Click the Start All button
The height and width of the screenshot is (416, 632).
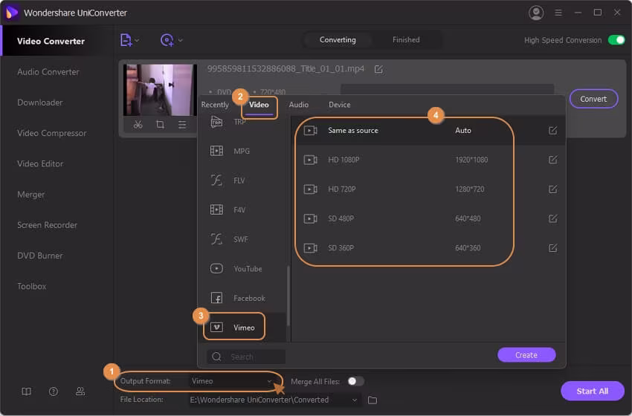click(592, 391)
